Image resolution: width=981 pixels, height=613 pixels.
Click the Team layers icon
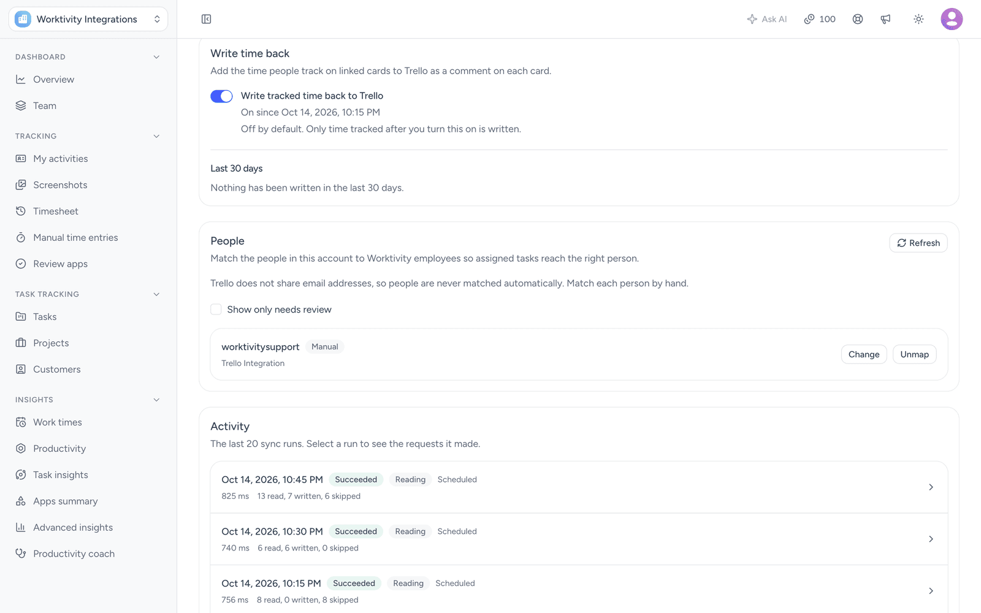(21, 105)
